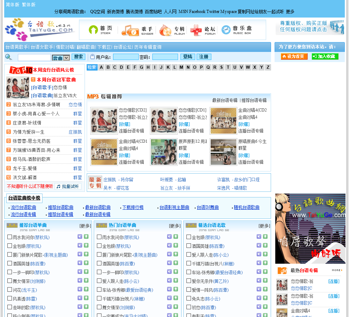Speaker icon for 爱人跟人走 in 热门台语单曲
The image size is (349, 317).
coord(169,280)
